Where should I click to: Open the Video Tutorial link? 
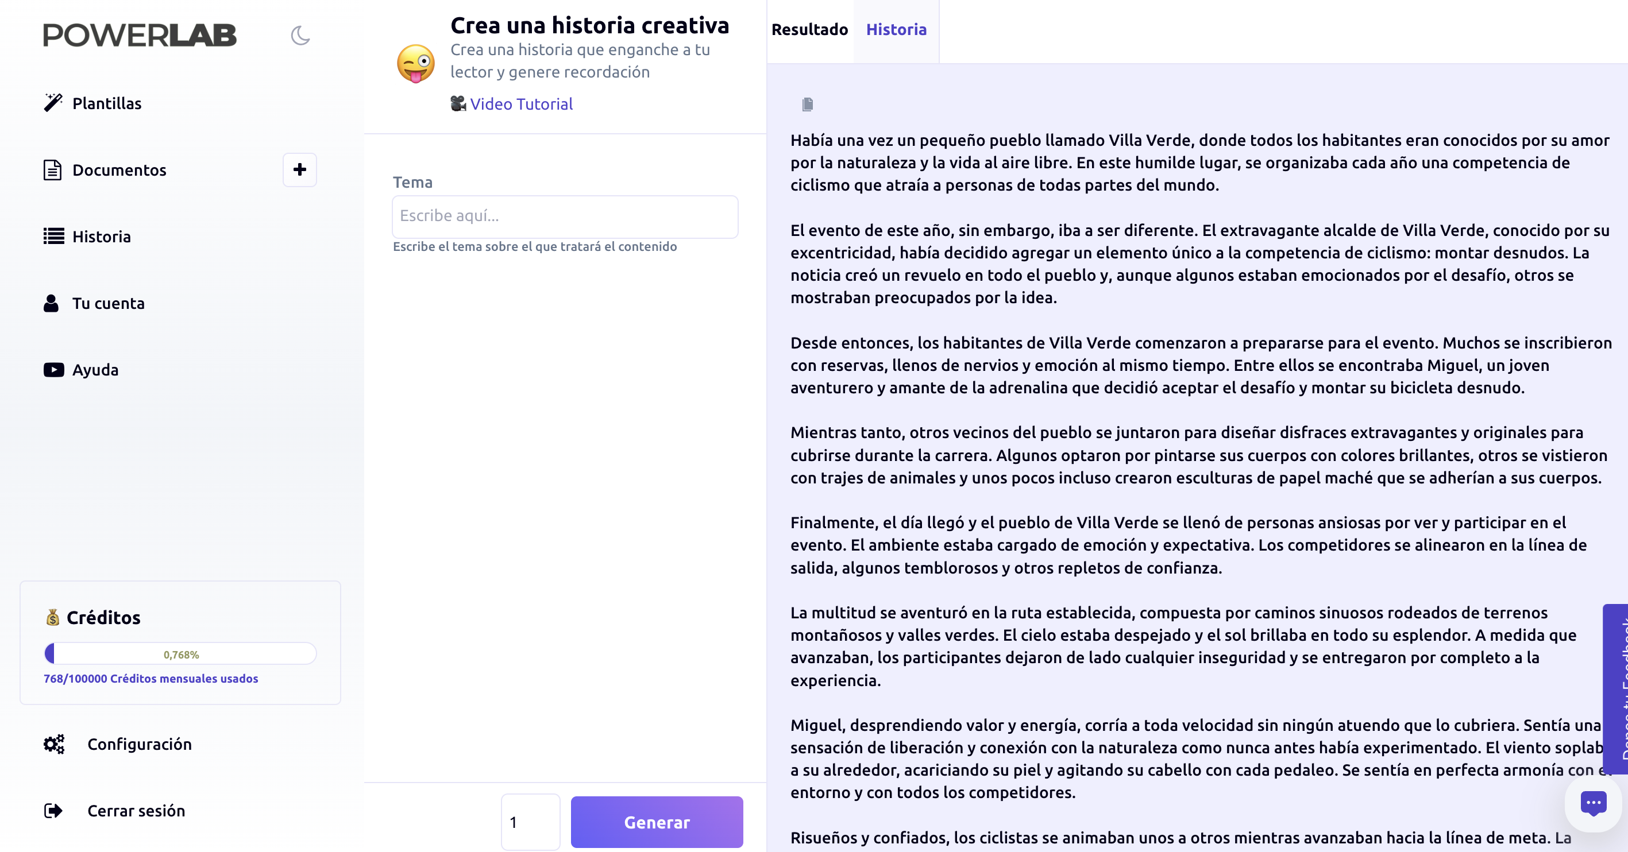(x=521, y=103)
